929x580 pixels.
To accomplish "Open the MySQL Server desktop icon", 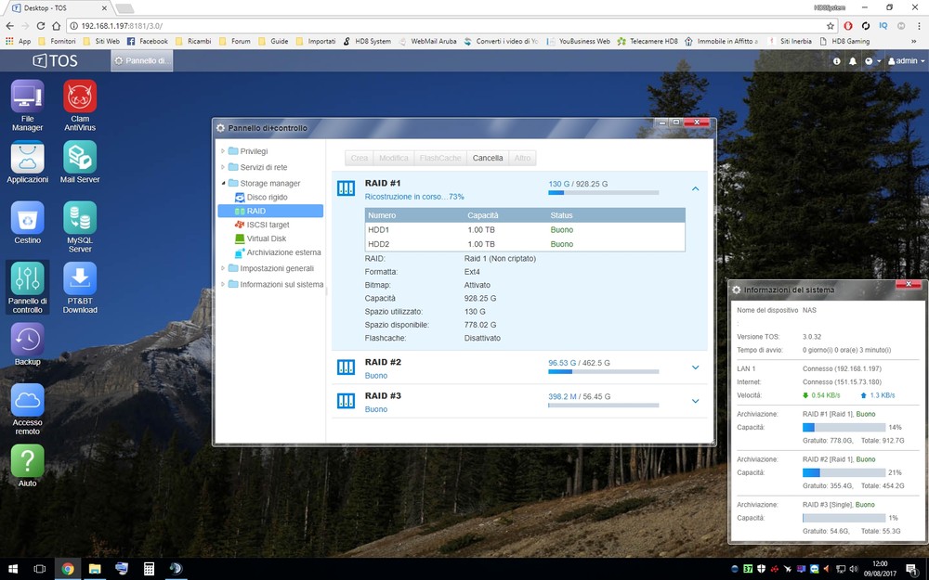I will click(x=80, y=218).
